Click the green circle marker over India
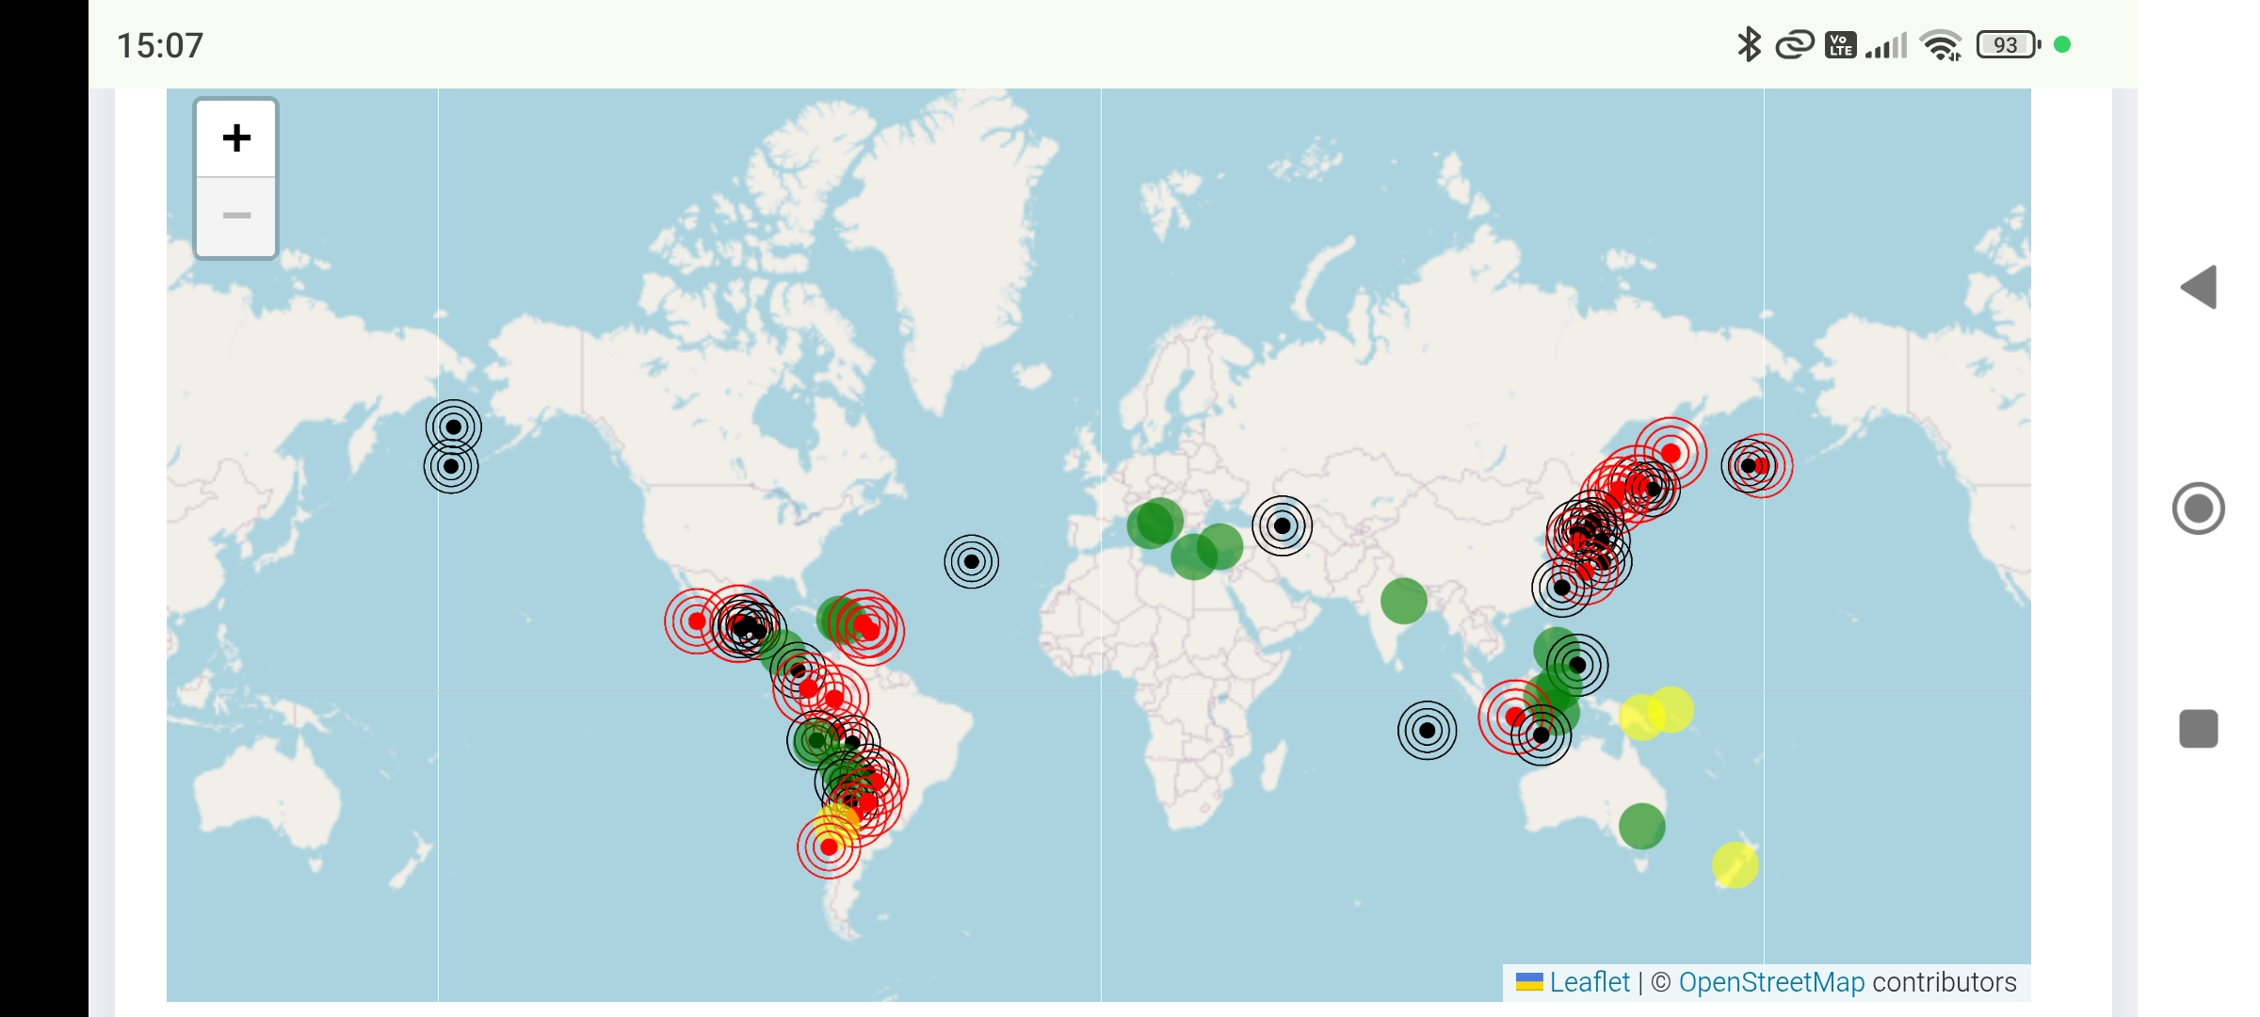The height and width of the screenshot is (1017, 2260). click(1404, 601)
